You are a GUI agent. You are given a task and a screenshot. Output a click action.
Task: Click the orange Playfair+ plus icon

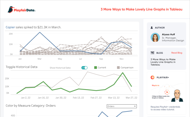point(152,77)
